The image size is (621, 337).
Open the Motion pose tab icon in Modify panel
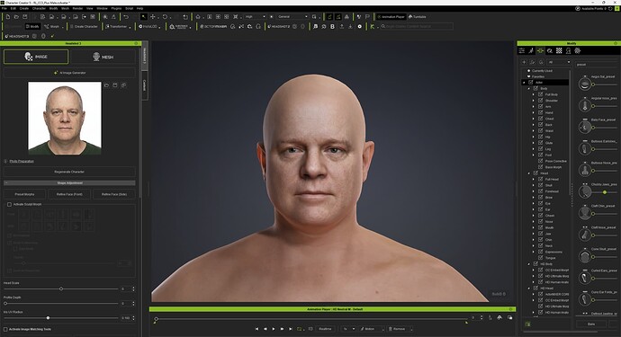(x=531, y=50)
